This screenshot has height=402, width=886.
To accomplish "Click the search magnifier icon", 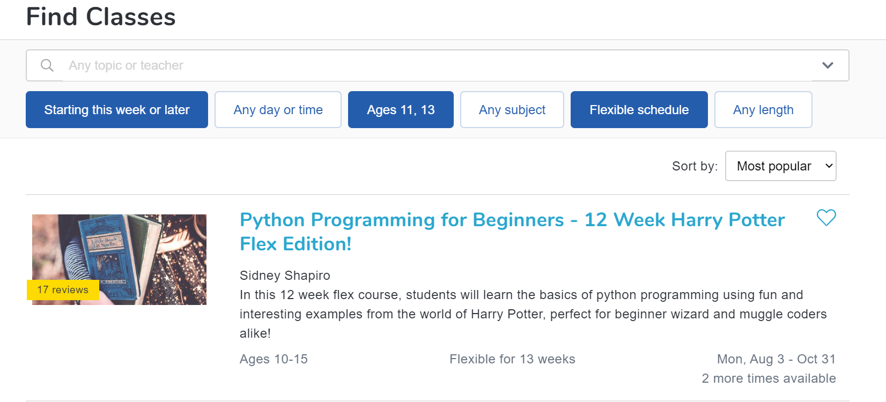I will (x=47, y=65).
